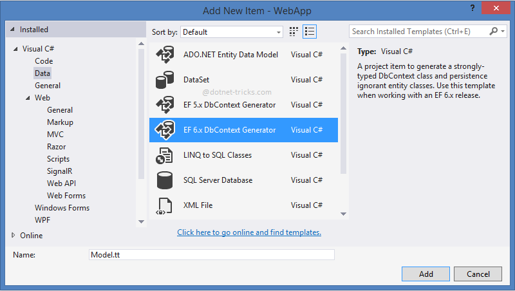Select the SQL Server Database icon
Screen dimensions: 515x291
[x=165, y=180]
